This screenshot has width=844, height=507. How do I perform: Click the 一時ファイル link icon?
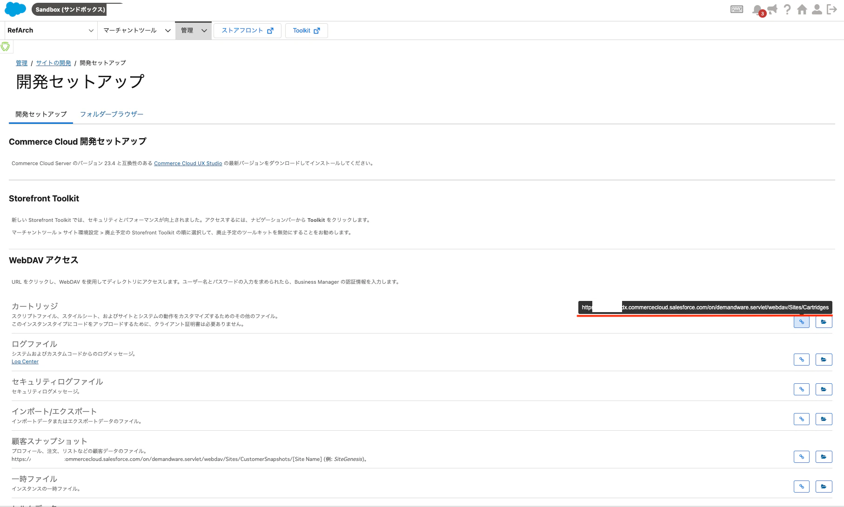coord(802,487)
